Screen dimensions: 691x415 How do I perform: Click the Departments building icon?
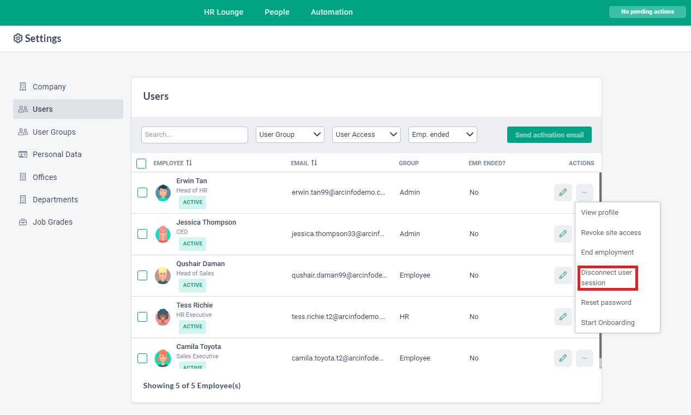[x=23, y=200]
